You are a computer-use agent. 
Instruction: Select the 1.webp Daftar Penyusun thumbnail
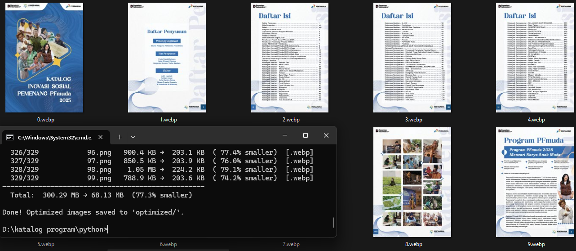click(x=167, y=58)
